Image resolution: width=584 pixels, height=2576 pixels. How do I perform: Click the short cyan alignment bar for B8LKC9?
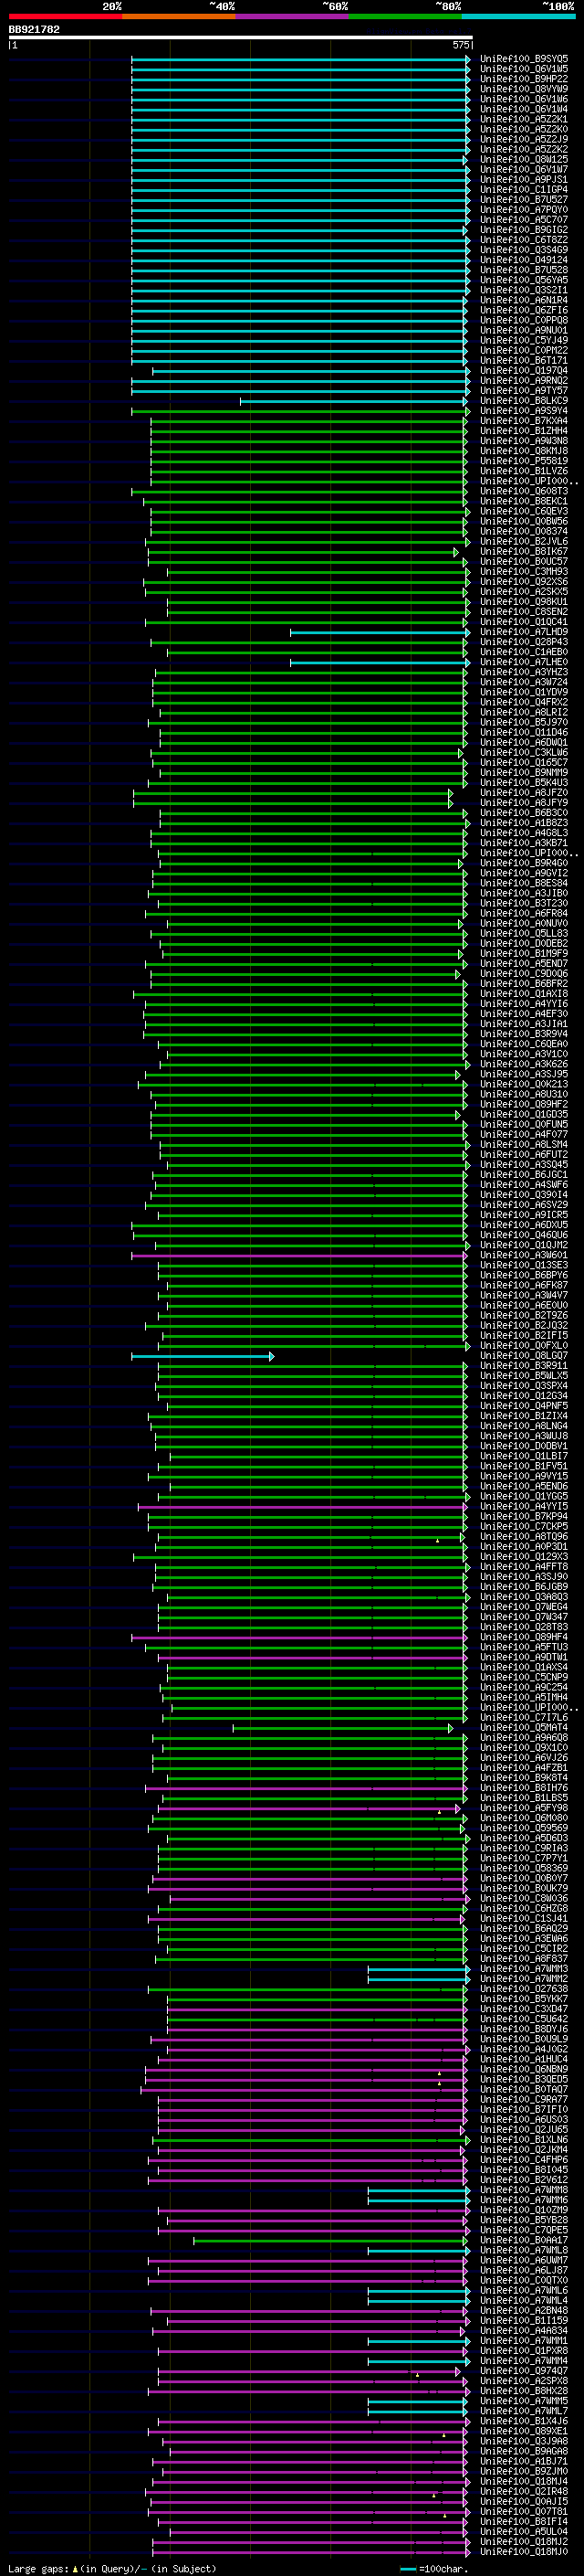[x=354, y=401]
